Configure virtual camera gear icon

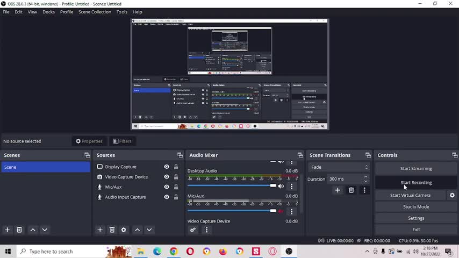pyautogui.click(x=452, y=195)
